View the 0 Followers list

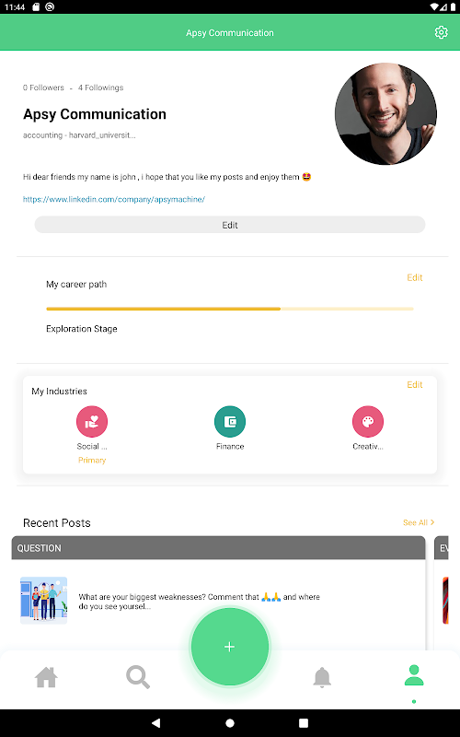[x=43, y=88]
